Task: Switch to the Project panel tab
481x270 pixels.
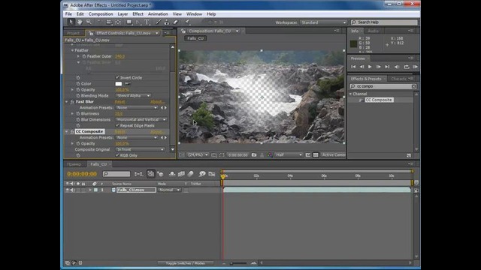Action: 74,33
